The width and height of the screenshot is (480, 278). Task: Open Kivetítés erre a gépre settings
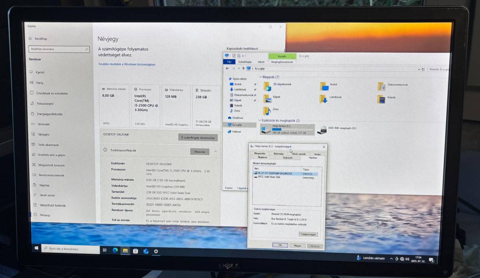click(x=49, y=155)
